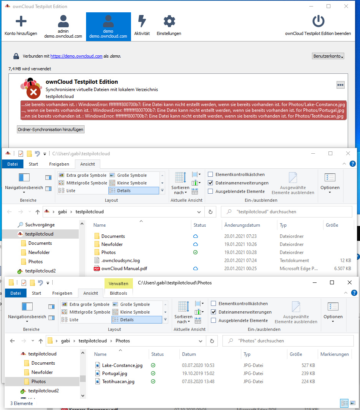Expand address history dropdown in Photos window

201,341
